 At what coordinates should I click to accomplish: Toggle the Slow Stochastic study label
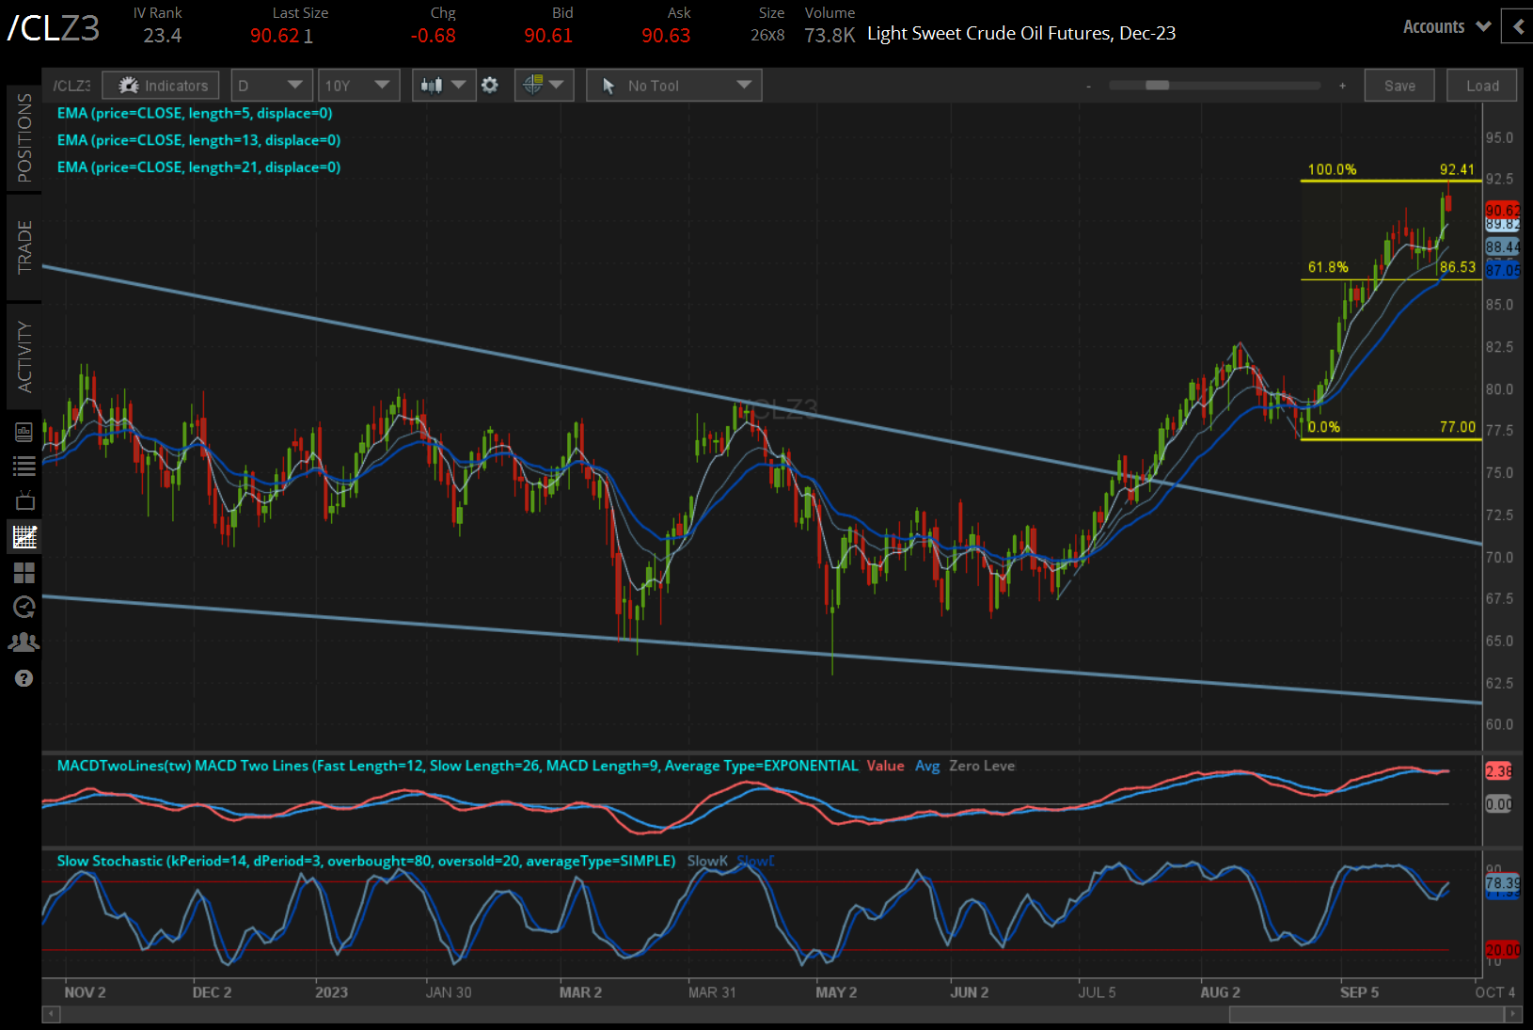pyautogui.click(x=365, y=861)
